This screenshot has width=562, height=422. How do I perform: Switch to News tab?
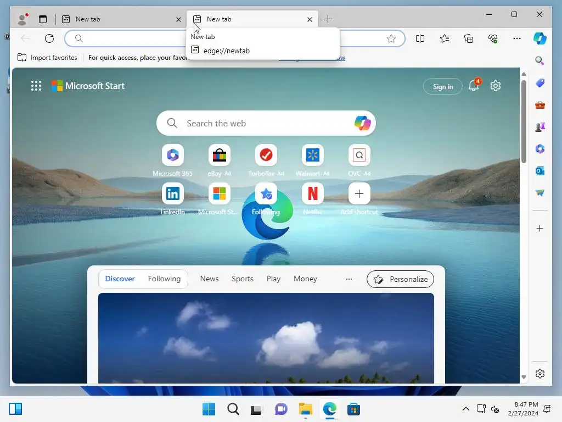point(209,279)
